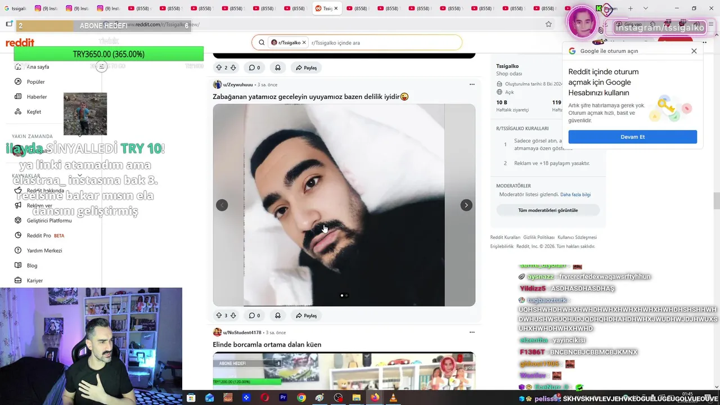Open the Kullanıcı Sözleşmesi footer link

[577, 237]
